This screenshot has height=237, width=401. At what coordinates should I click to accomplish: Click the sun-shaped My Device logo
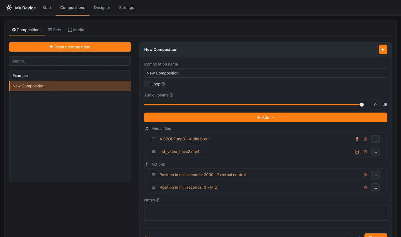click(x=9, y=8)
